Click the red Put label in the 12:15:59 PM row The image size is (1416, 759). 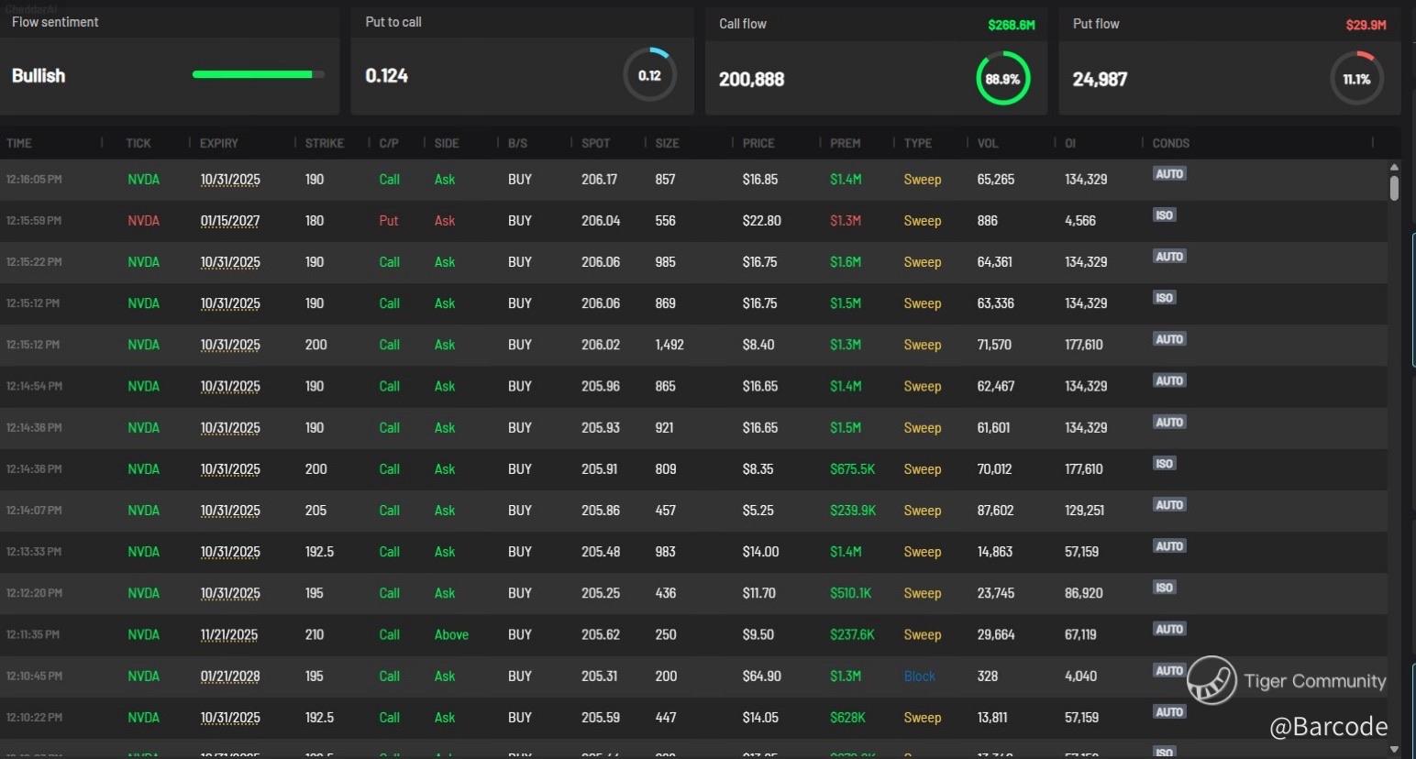[x=389, y=221]
